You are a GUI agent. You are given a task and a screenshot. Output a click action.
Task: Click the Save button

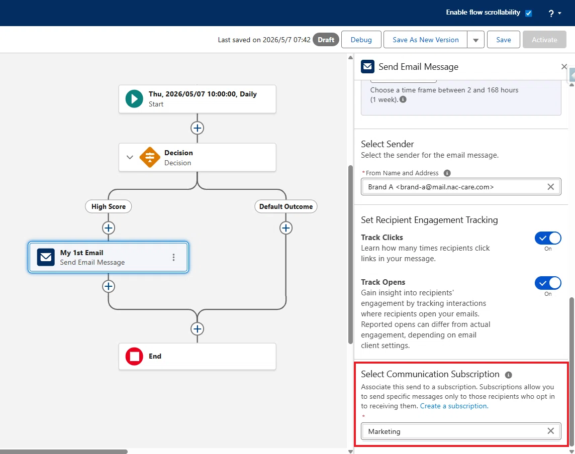point(504,40)
